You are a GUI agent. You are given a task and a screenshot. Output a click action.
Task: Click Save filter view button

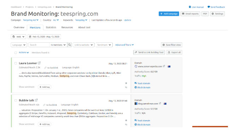[x=172, y=45]
